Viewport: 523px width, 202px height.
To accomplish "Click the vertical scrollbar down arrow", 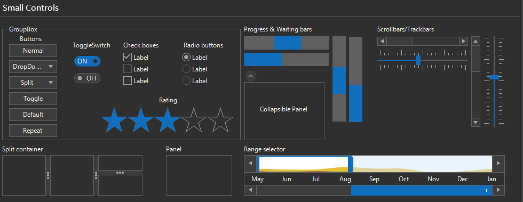I will (476, 123).
